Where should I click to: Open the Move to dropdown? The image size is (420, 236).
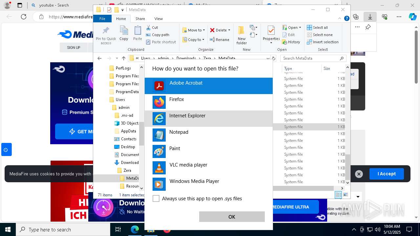[194, 30]
